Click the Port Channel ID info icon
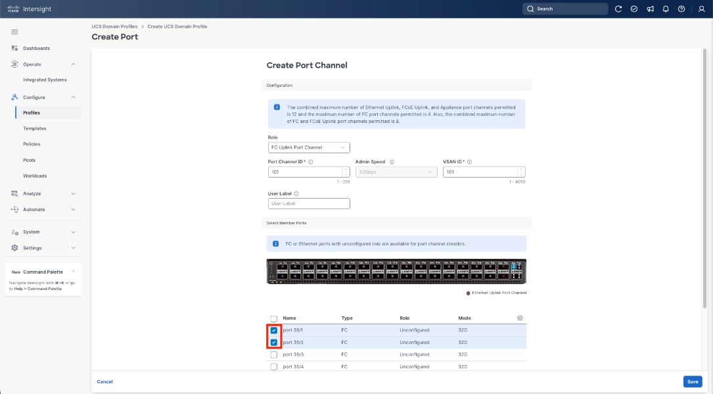This screenshot has height=394, width=713. click(x=311, y=162)
